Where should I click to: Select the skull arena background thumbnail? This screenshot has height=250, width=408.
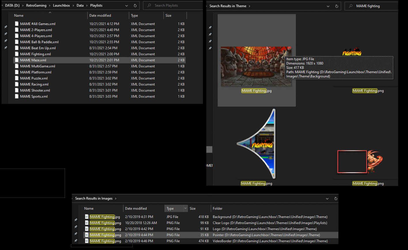click(x=256, y=66)
